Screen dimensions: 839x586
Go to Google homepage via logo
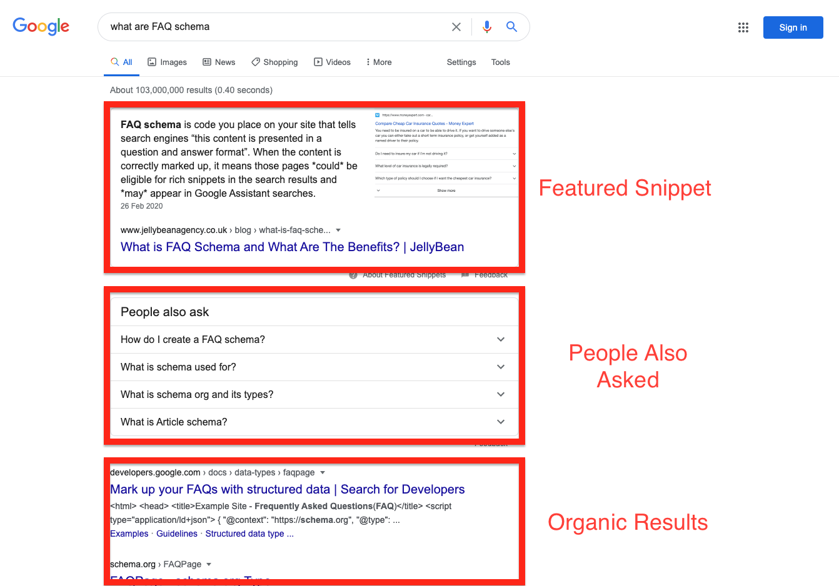click(41, 26)
